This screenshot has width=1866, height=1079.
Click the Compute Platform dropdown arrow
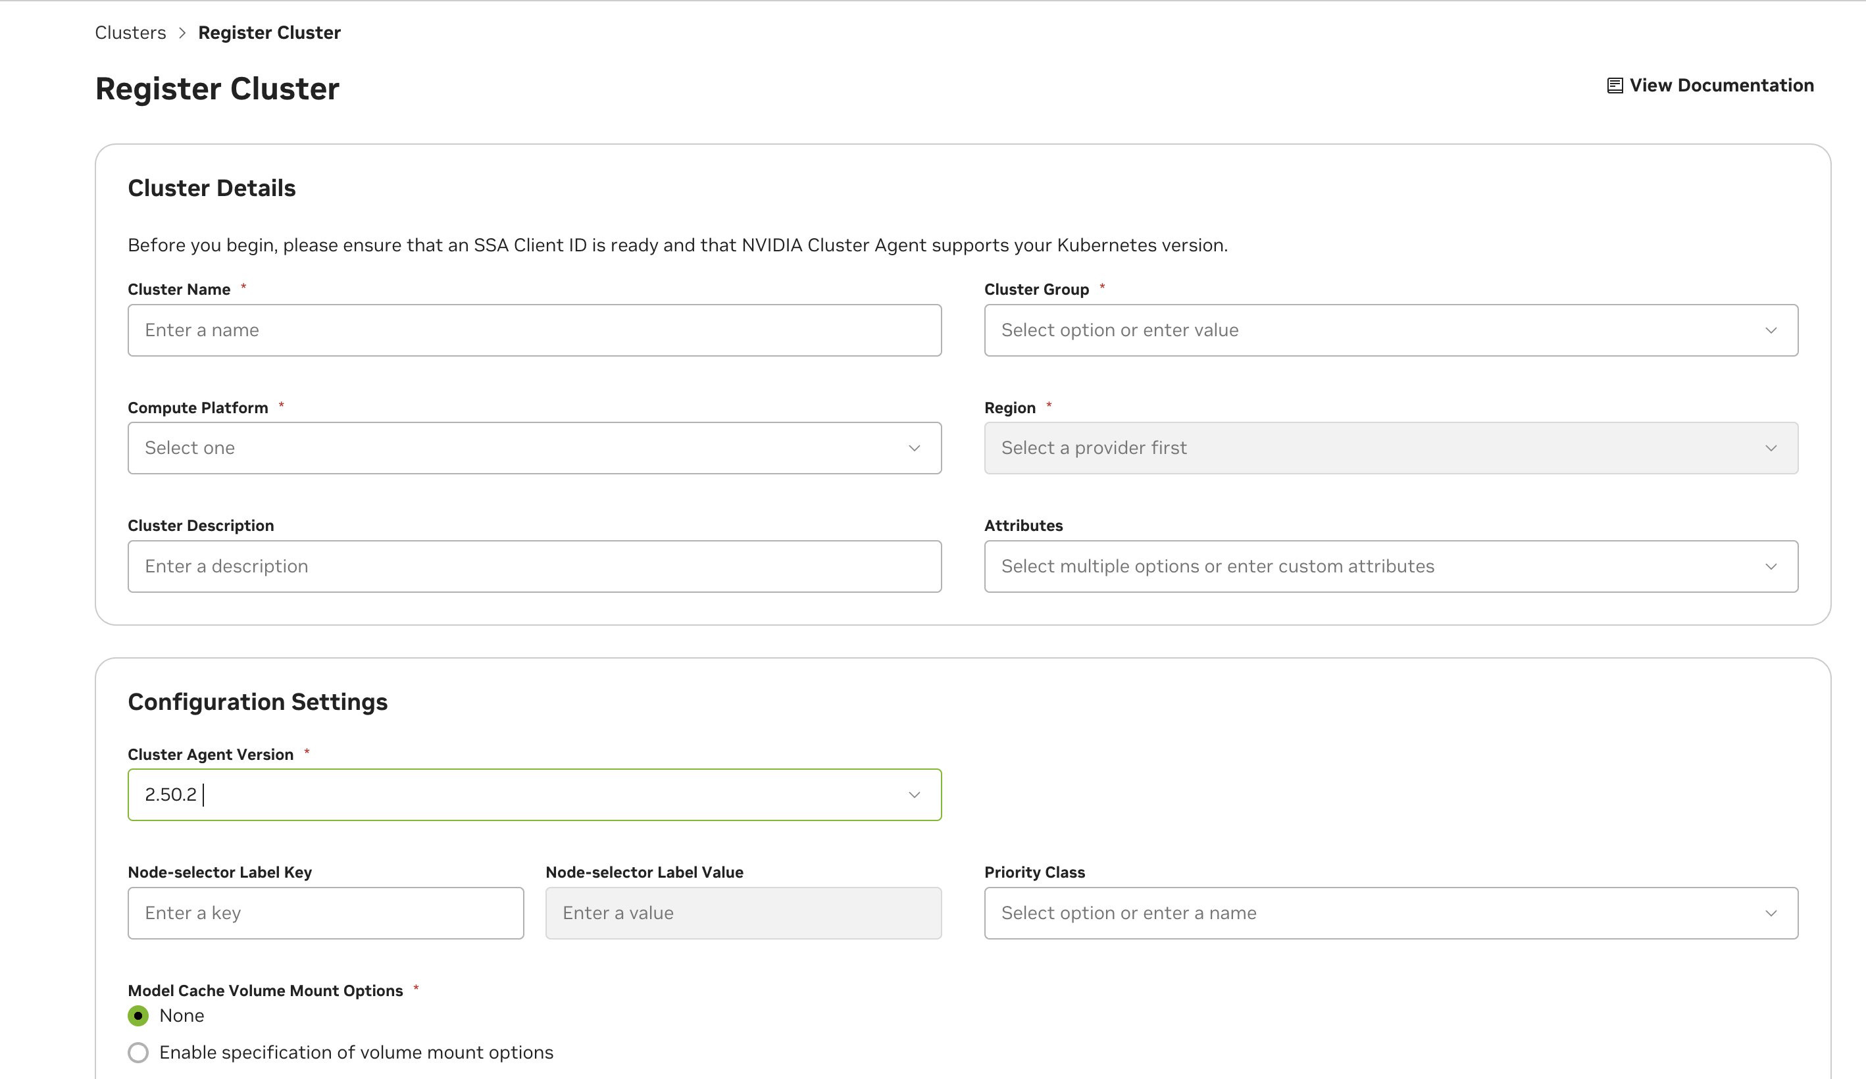(915, 448)
